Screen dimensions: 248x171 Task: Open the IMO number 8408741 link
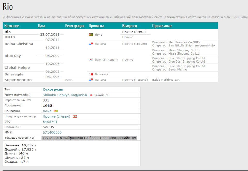(50, 122)
